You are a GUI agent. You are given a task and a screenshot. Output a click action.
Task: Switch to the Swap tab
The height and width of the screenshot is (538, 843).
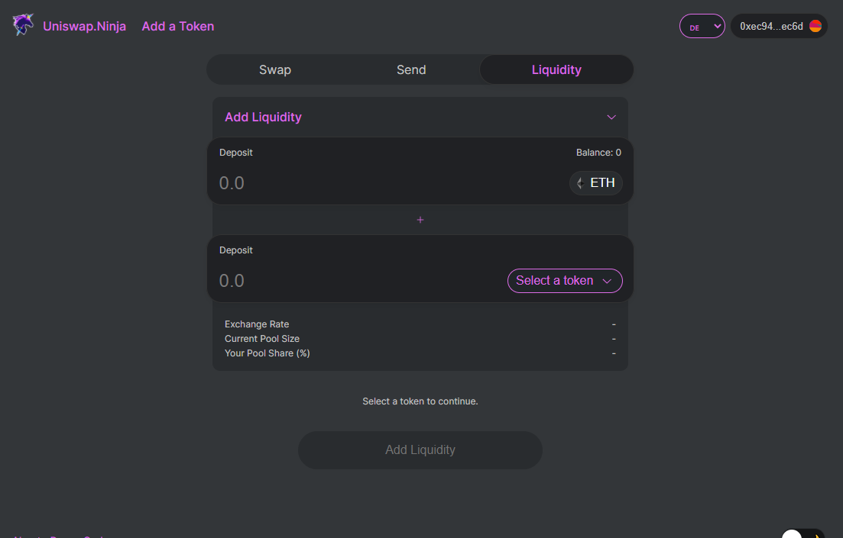[x=275, y=69]
